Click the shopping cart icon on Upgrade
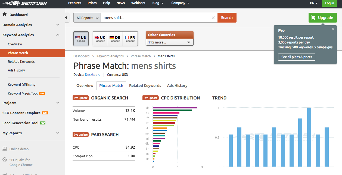 pos(313,18)
